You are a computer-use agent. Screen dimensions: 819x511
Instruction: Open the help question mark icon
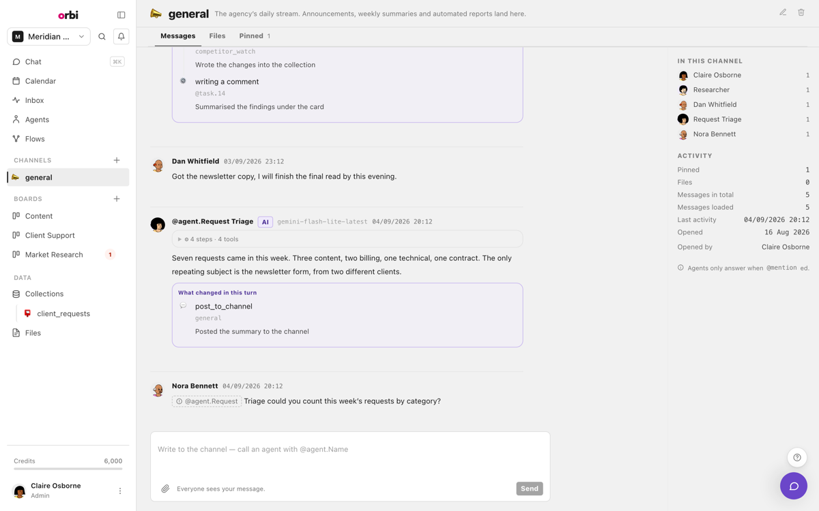pos(797,458)
